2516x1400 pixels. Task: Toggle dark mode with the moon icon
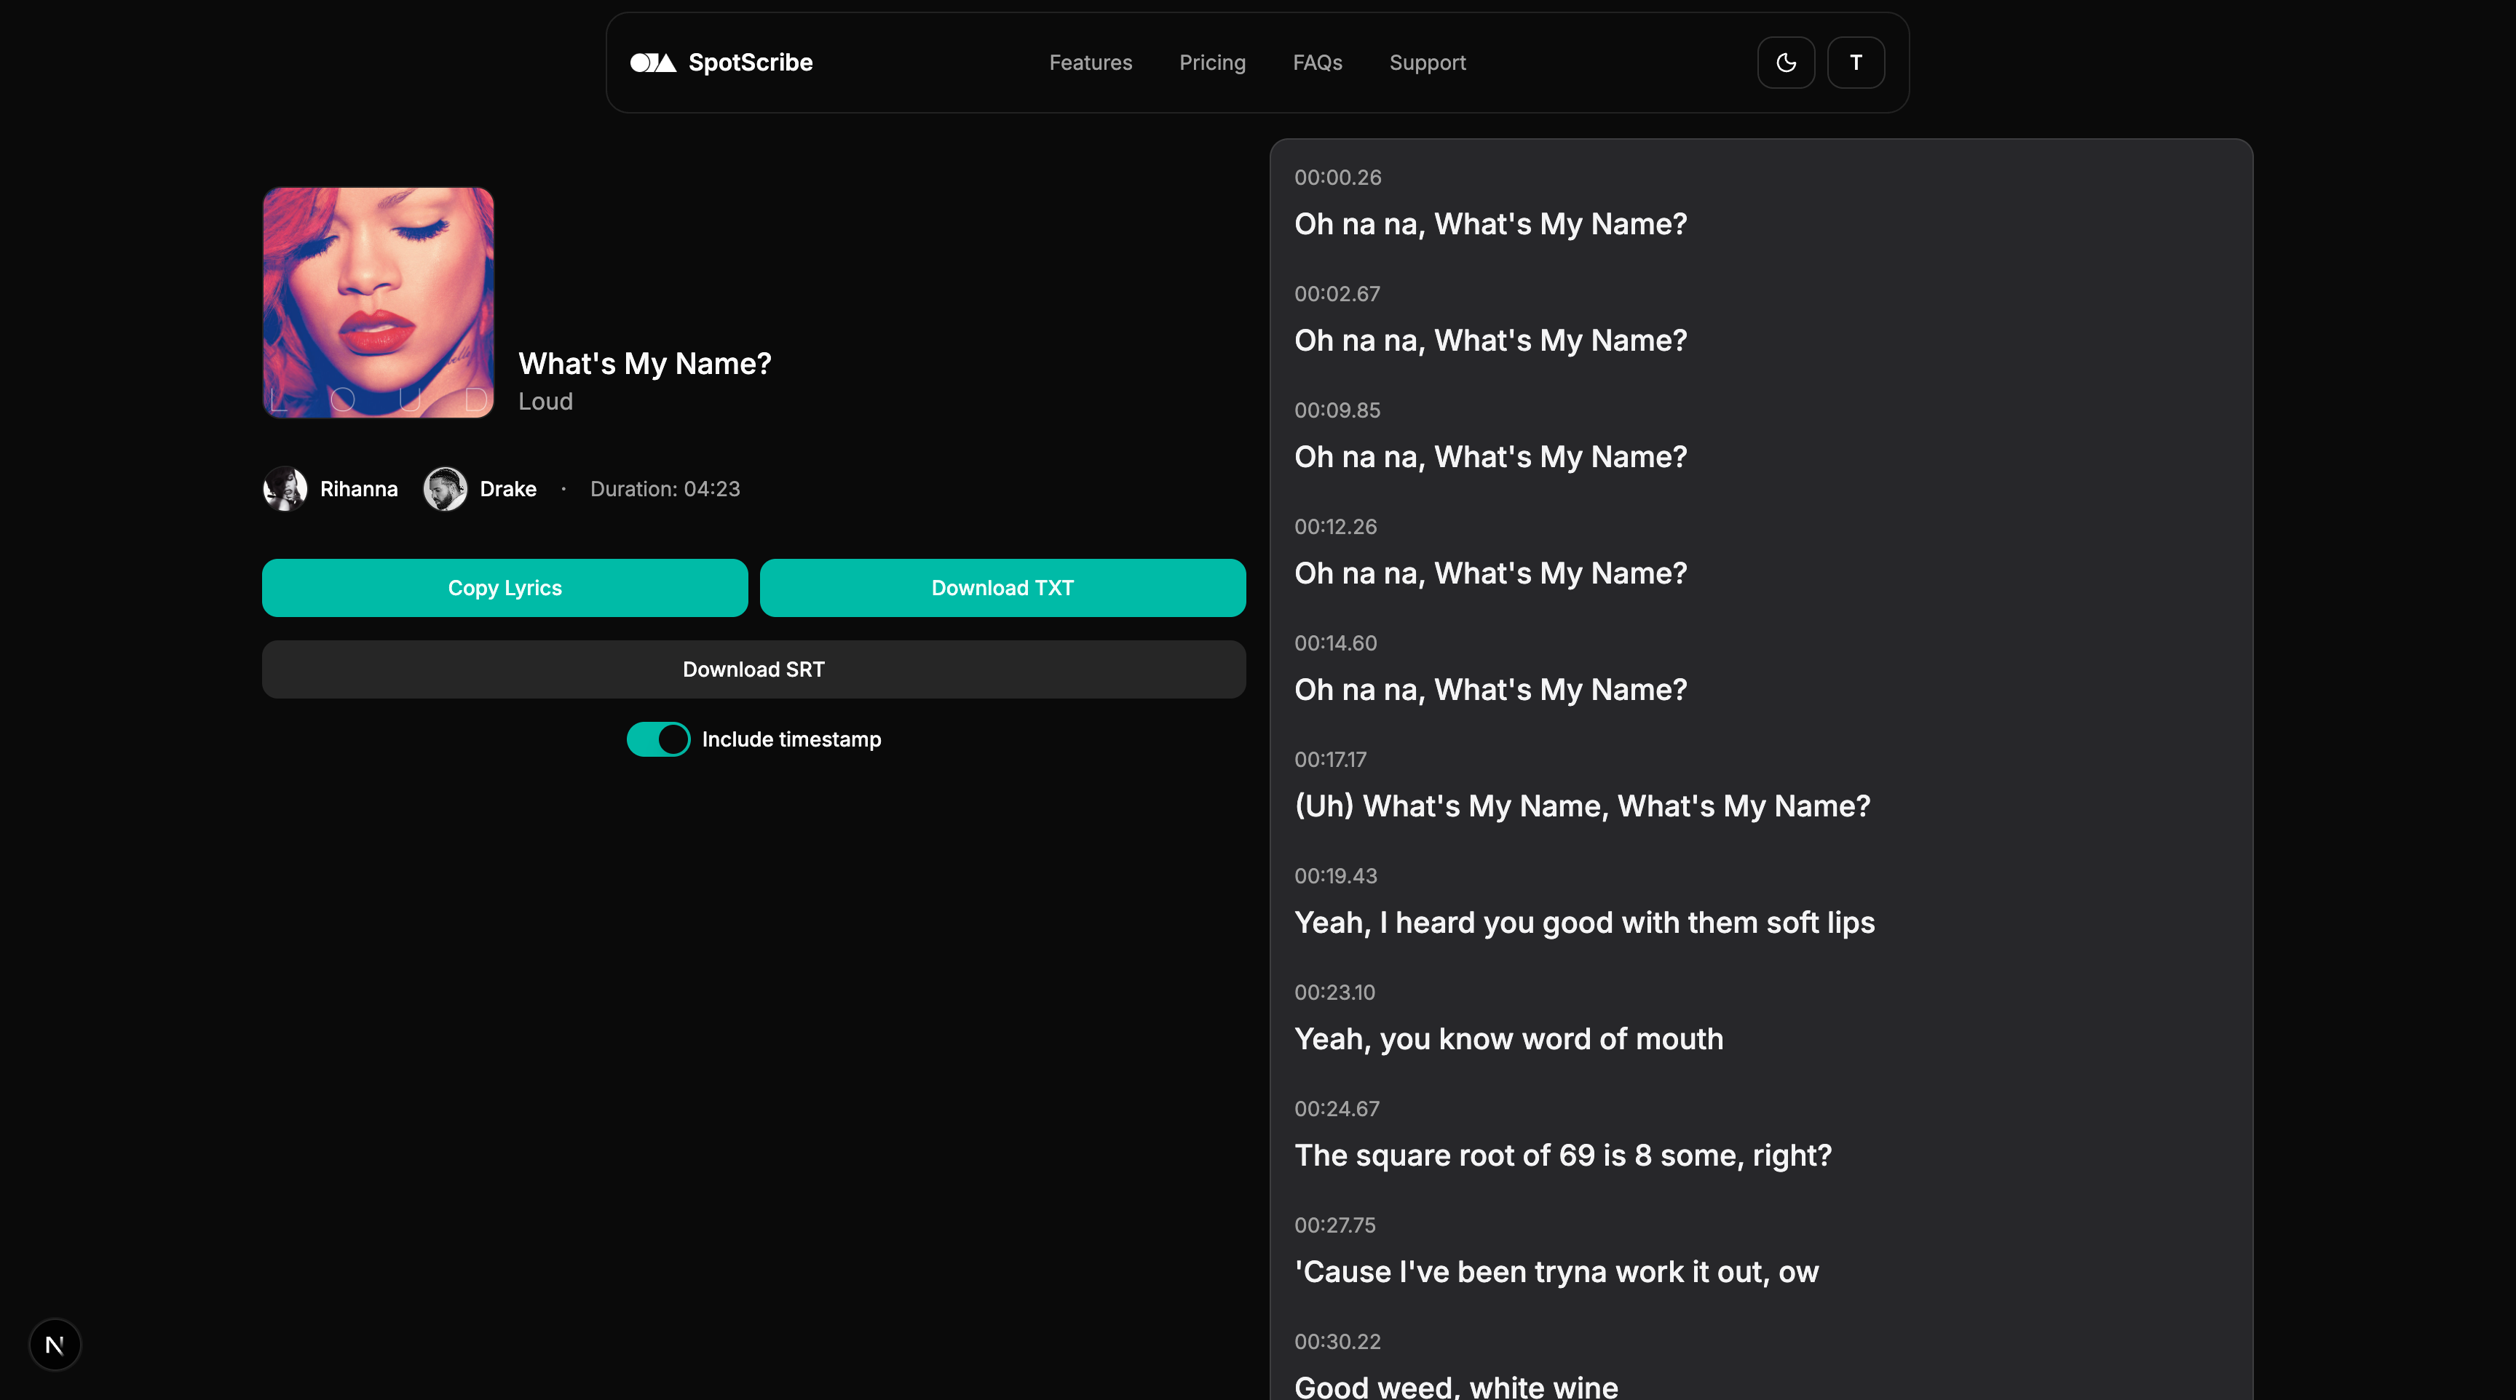point(1785,63)
